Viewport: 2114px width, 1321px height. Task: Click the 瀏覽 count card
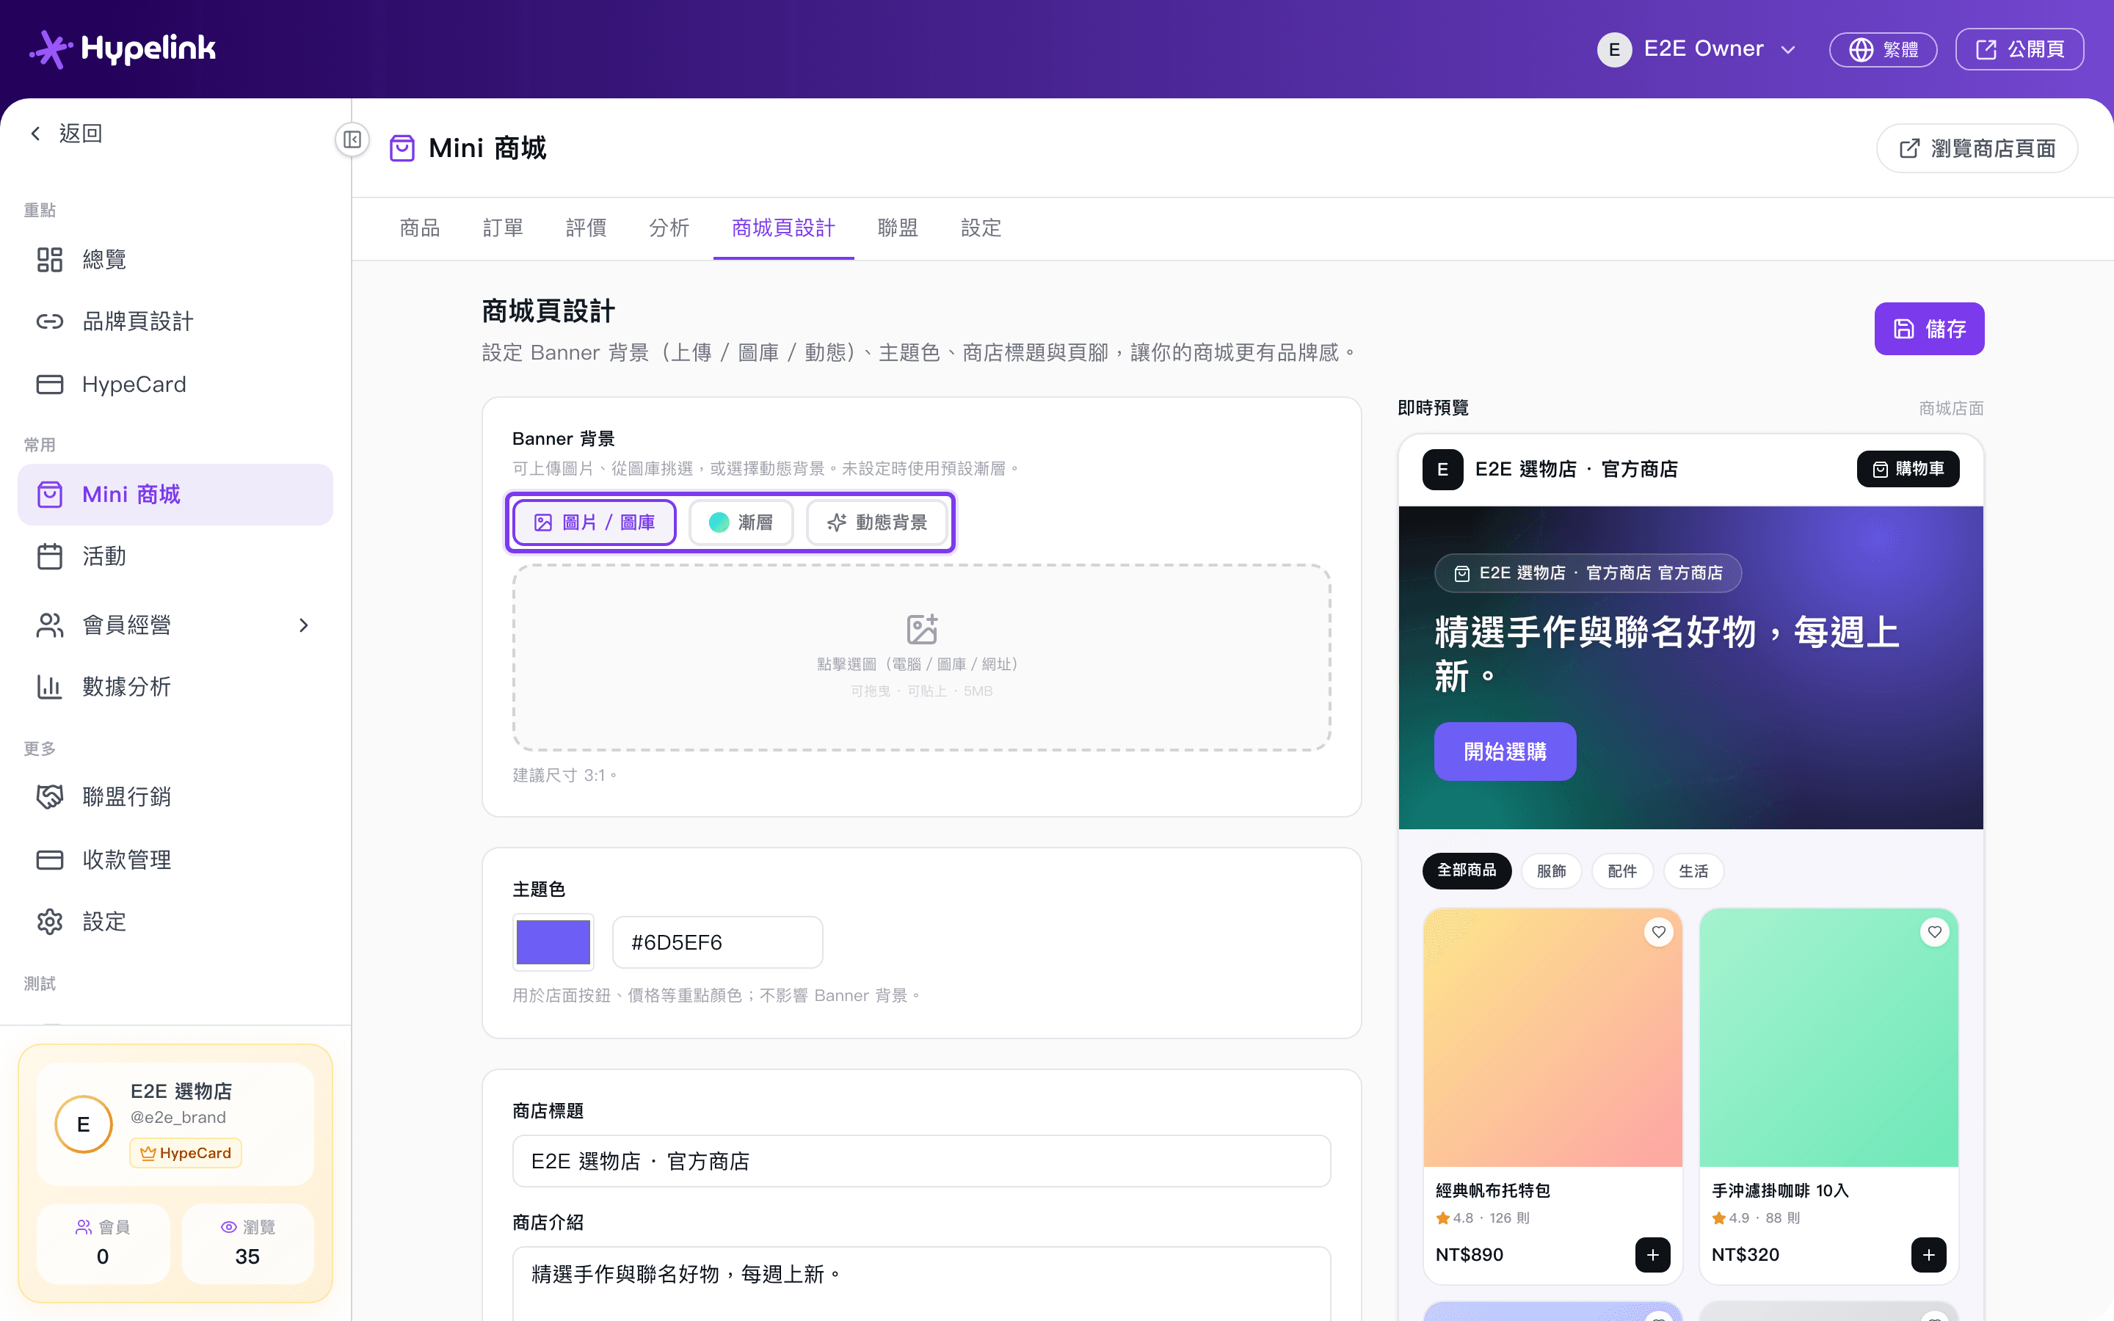[x=247, y=1242]
